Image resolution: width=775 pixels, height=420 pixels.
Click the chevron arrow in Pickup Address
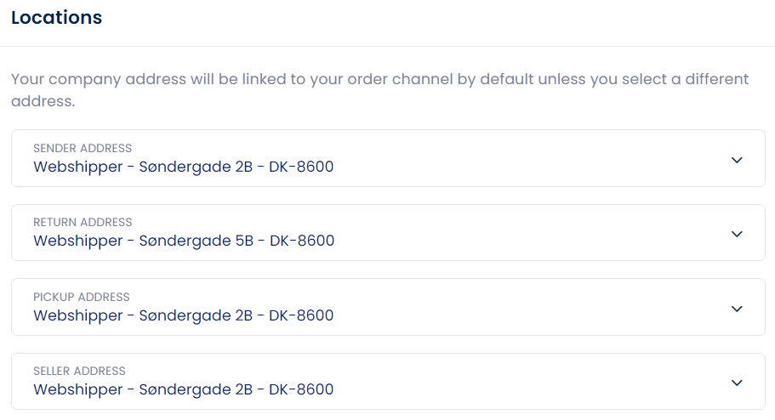[737, 309]
